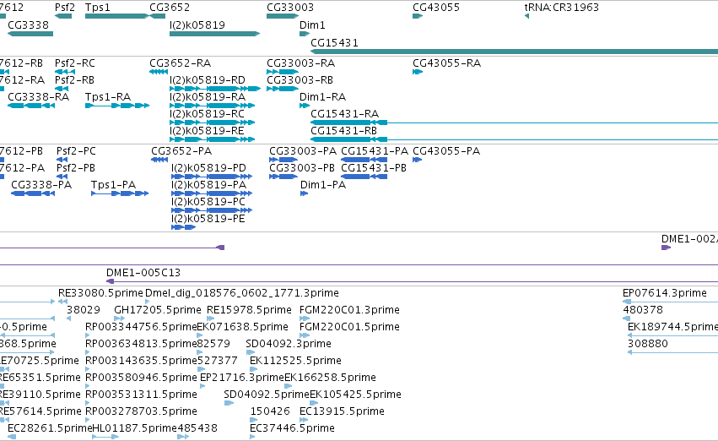Select protein Dim1-PA
This screenshot has height=441, width=718.
click(323, 185)
